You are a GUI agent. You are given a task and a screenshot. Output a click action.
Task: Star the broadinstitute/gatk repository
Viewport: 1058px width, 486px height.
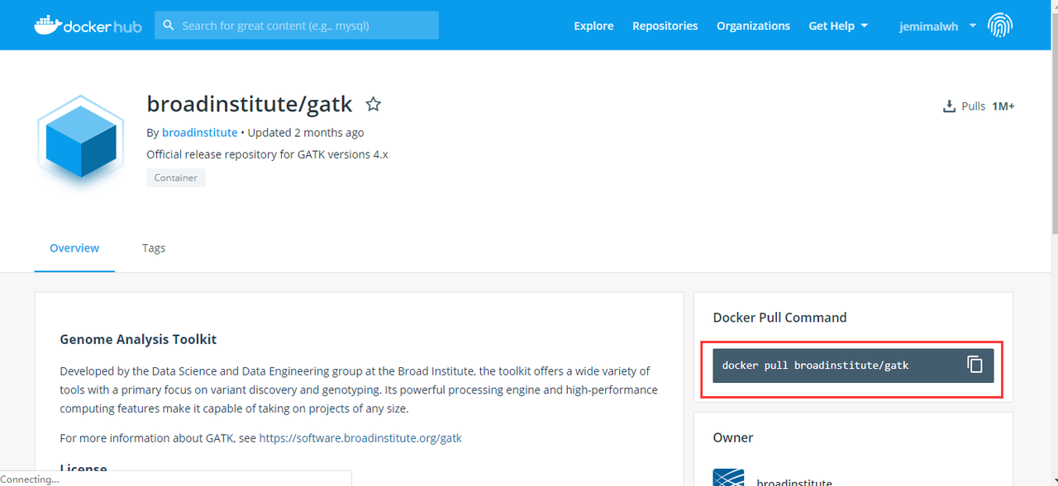click(374, 104)
